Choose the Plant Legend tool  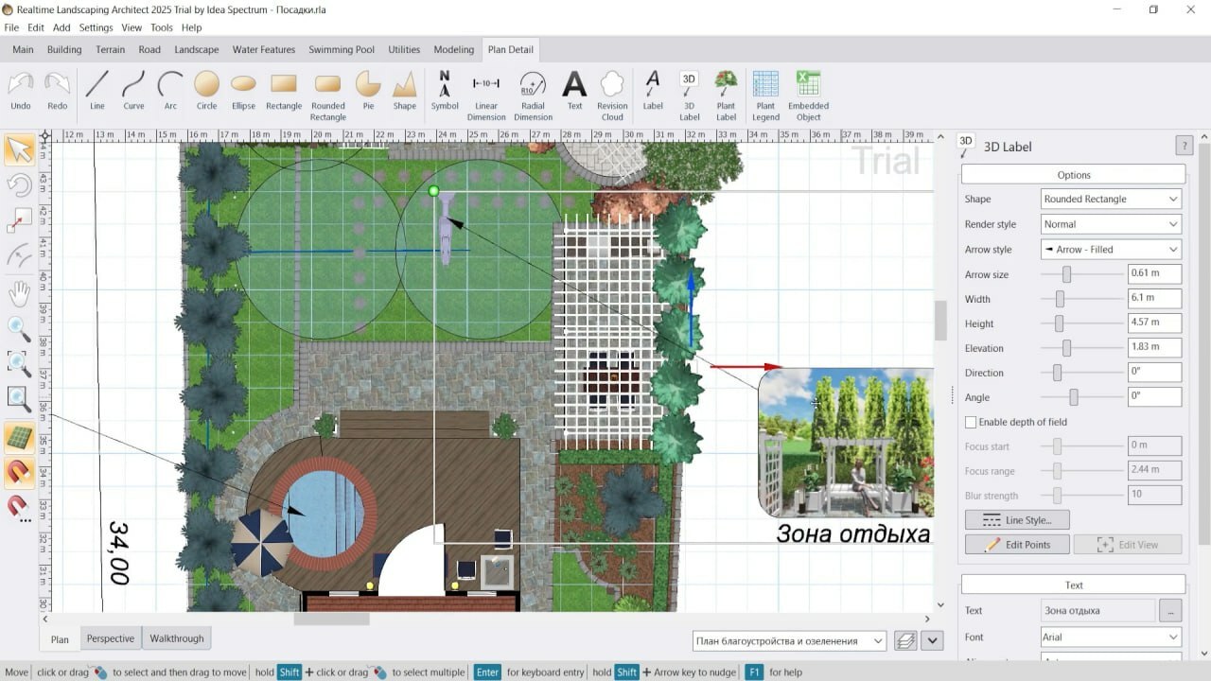point(765,96)
